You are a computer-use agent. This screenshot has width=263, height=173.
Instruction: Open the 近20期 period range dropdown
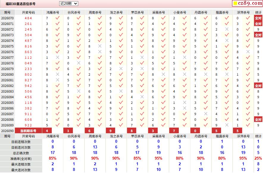[69, 4]
